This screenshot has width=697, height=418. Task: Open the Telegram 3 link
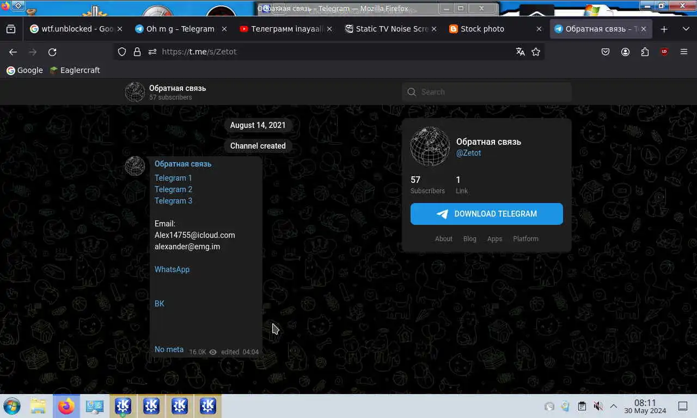(173, 201)
